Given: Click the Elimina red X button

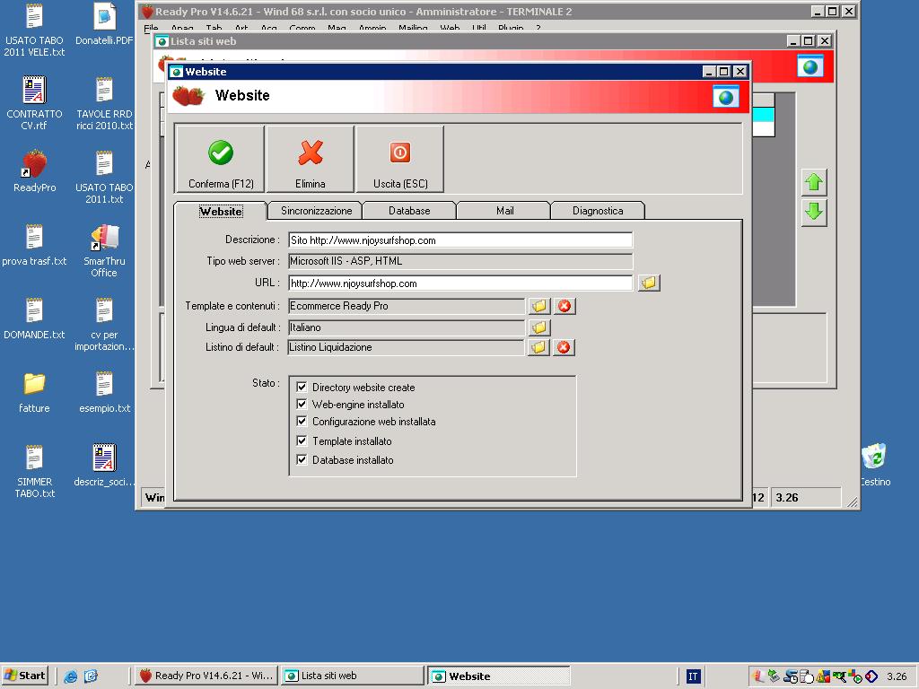Looking at the screenshot, I should [x=310, y=159].
